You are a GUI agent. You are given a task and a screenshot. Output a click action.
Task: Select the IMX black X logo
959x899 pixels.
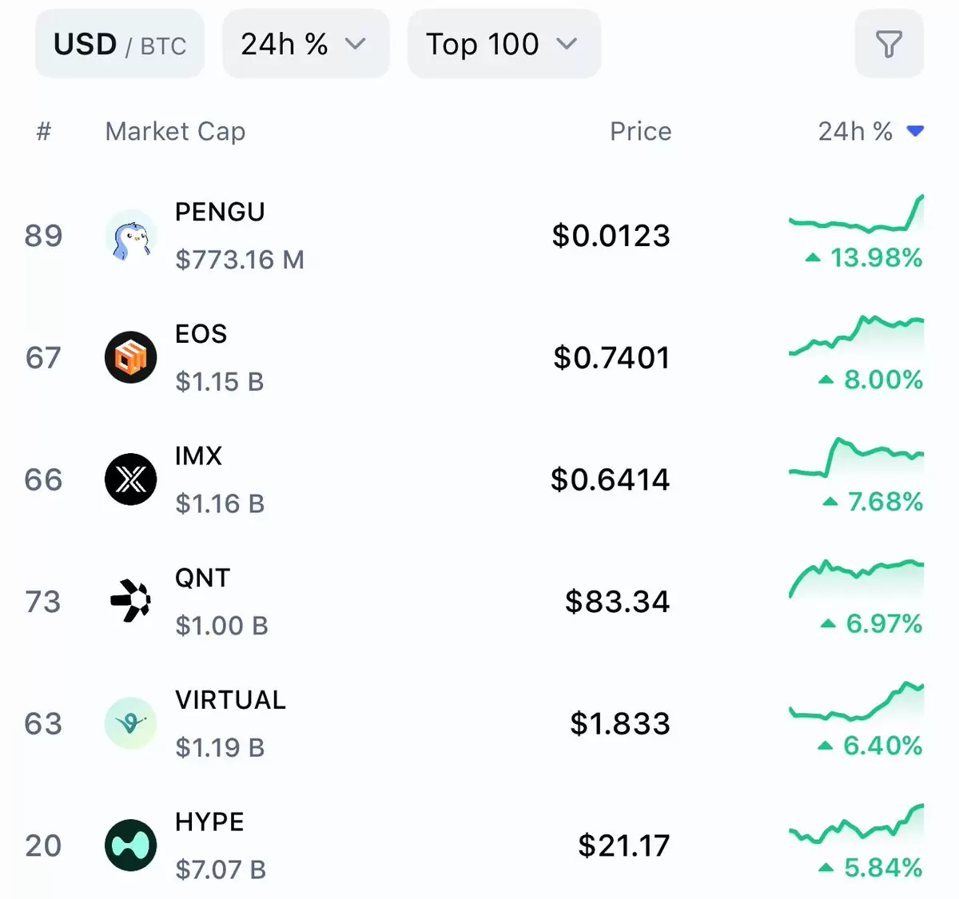pos(131,479)
